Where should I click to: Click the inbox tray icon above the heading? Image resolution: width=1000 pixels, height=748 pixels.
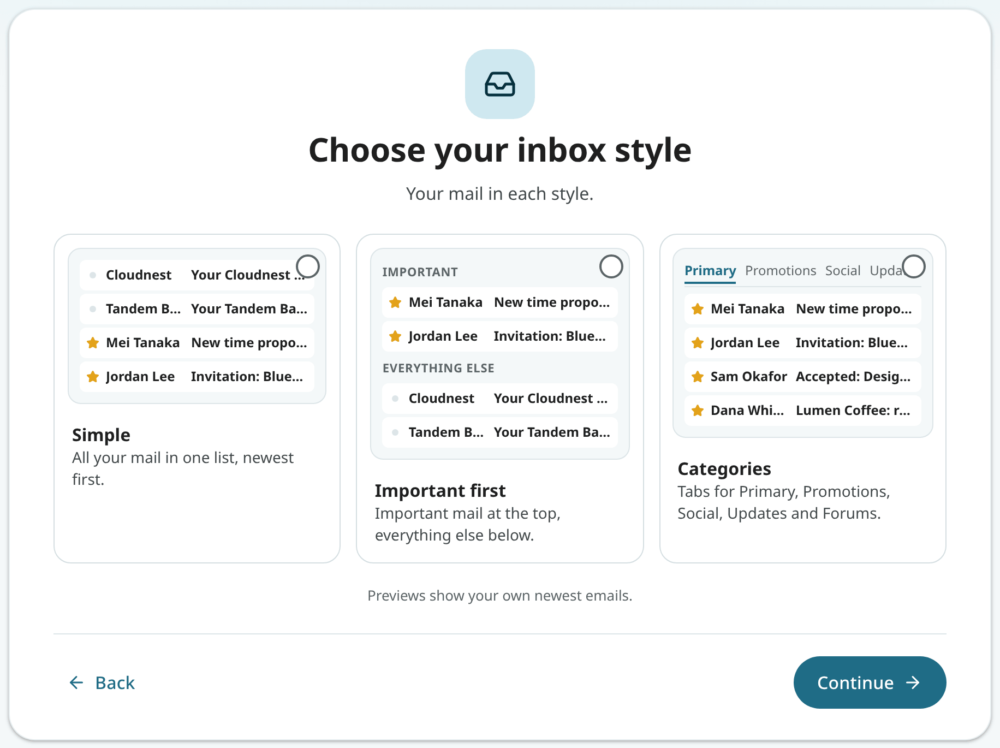[499, 84]
